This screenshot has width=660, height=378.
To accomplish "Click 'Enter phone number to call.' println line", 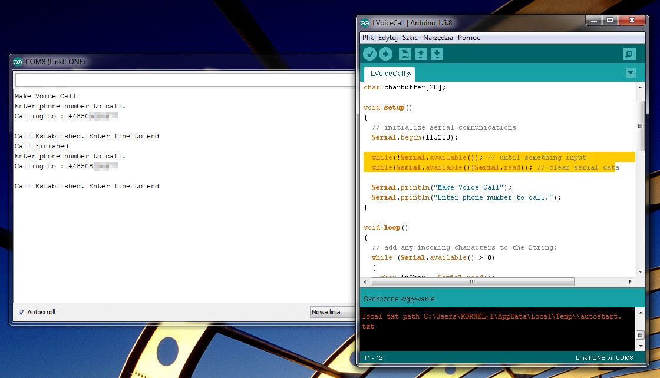I will pos(466,198).
